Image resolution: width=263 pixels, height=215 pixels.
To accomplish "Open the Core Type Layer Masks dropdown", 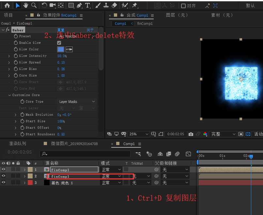I will (77, 102).
